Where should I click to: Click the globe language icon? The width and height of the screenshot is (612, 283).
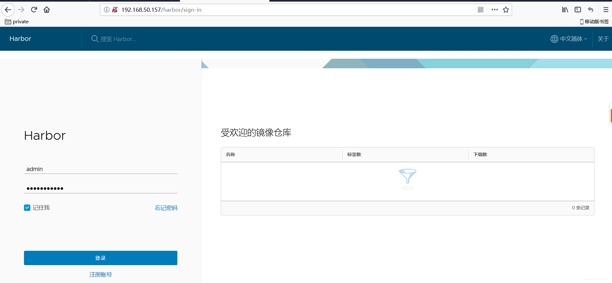554,39
